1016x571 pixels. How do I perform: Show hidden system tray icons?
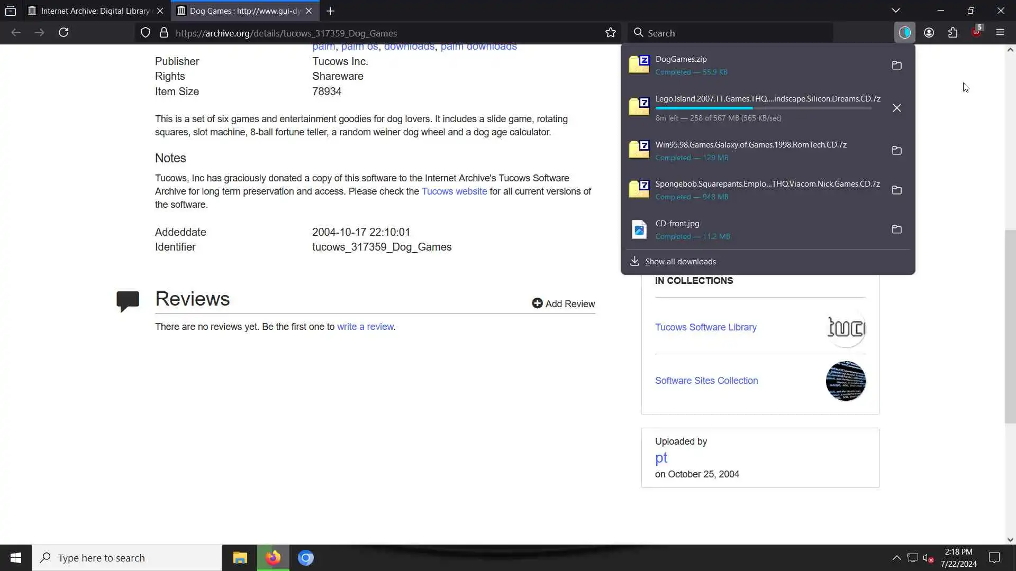896,558
